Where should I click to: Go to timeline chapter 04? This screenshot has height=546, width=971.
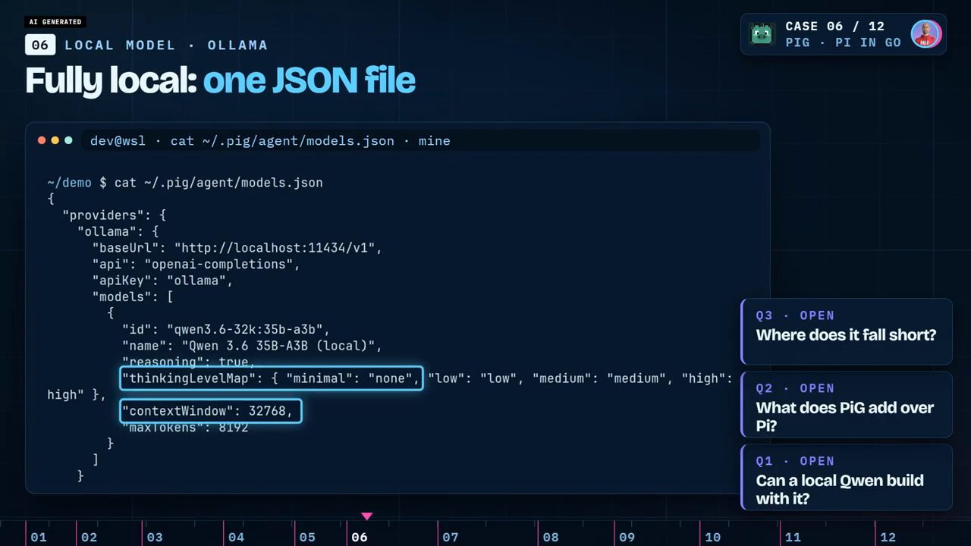click(236, 537)
